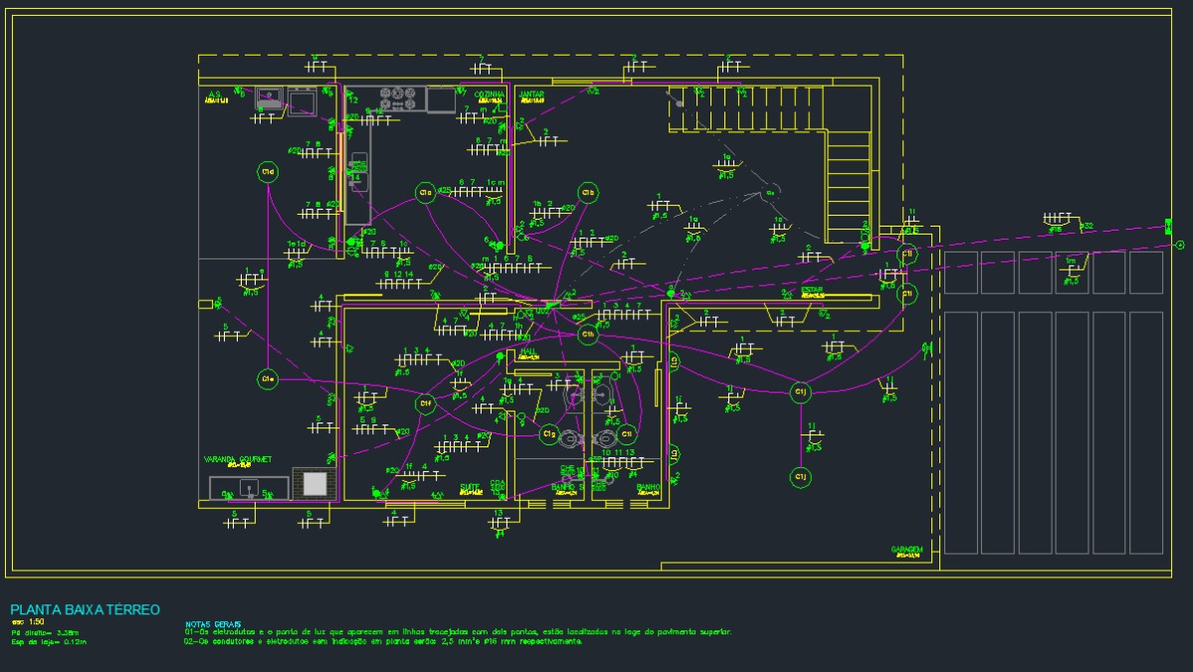Select the C1g light point in the bathroom

click(x=549, y=434)
